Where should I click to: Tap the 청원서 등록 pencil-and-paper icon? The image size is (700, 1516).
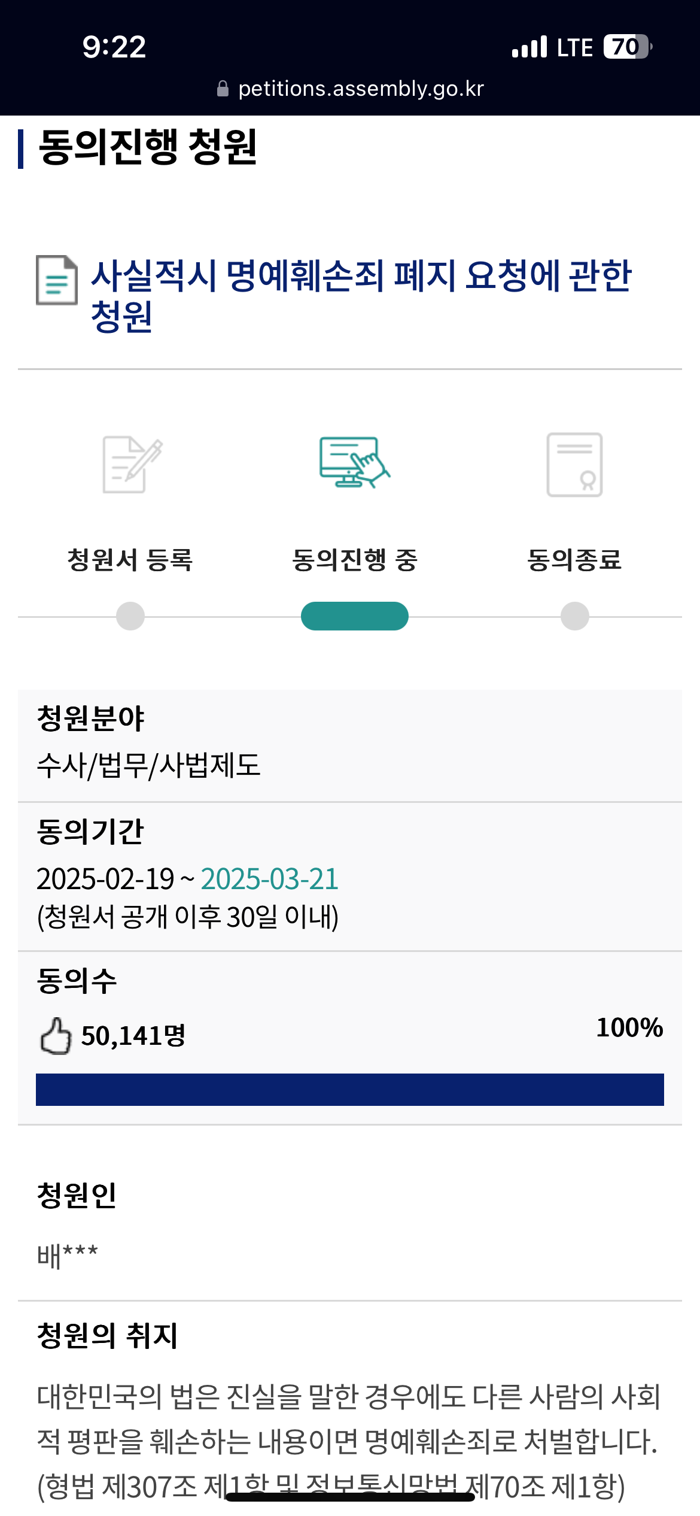pyautogui.click(x=132, y=465)
